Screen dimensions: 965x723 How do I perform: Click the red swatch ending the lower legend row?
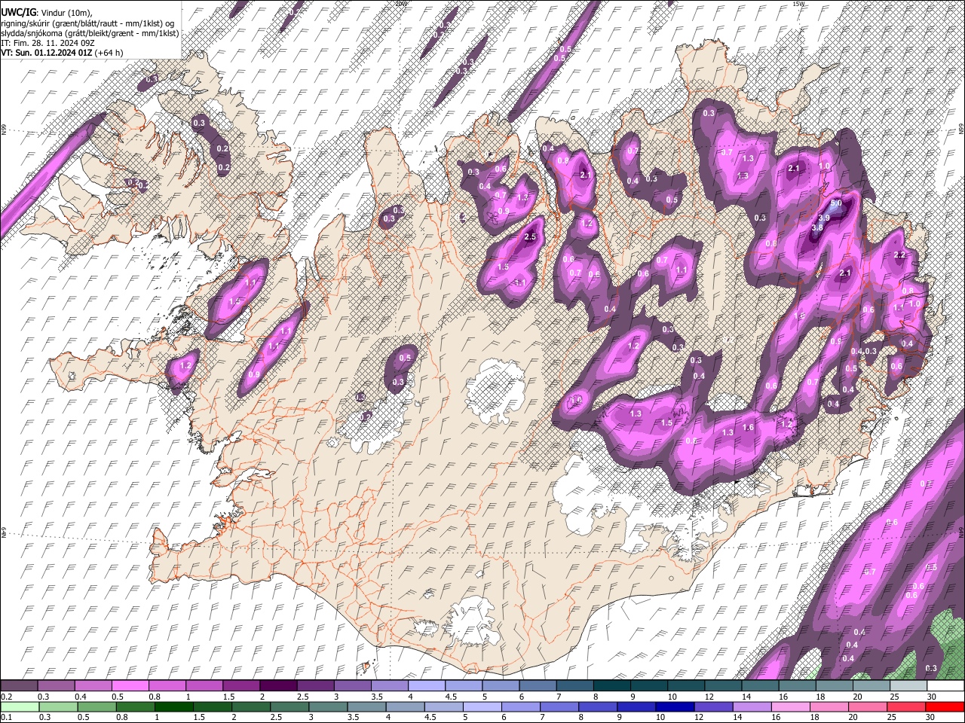(944, 706)
